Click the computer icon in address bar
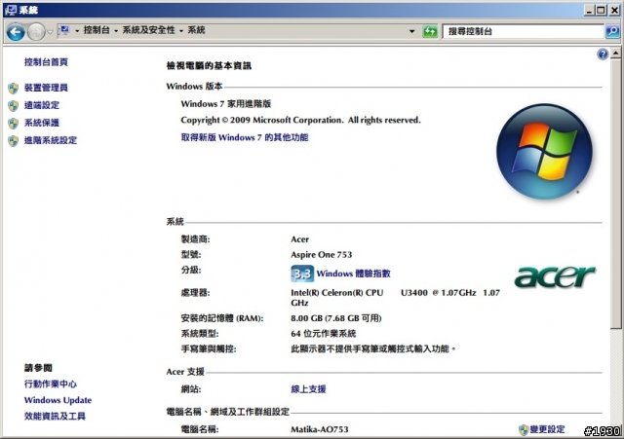The image size is (624, 439). [x=65, y=30]
